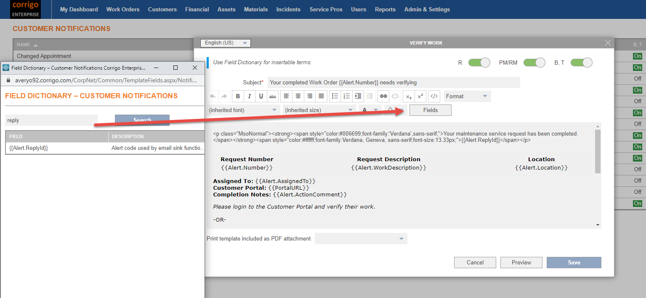Switch language using English (US) selector
646x298 pixels.
[225, 43]
